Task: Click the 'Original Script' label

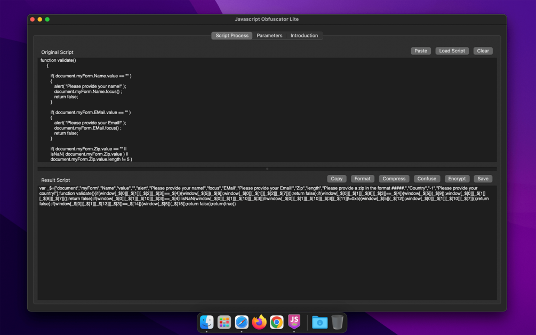Action: coord(57,52)
